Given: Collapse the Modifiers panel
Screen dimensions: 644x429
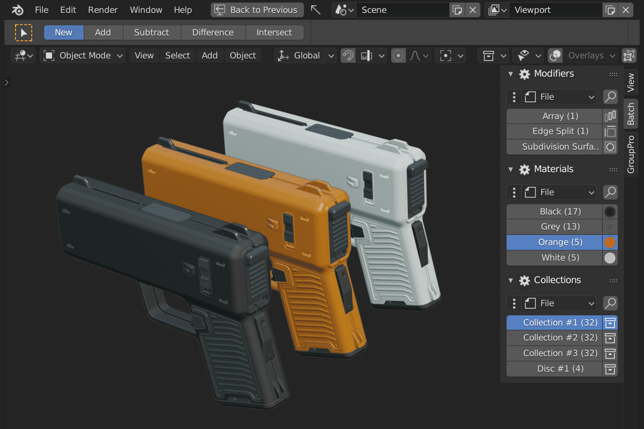Looking at the screenshot, I should coord(511,74).
